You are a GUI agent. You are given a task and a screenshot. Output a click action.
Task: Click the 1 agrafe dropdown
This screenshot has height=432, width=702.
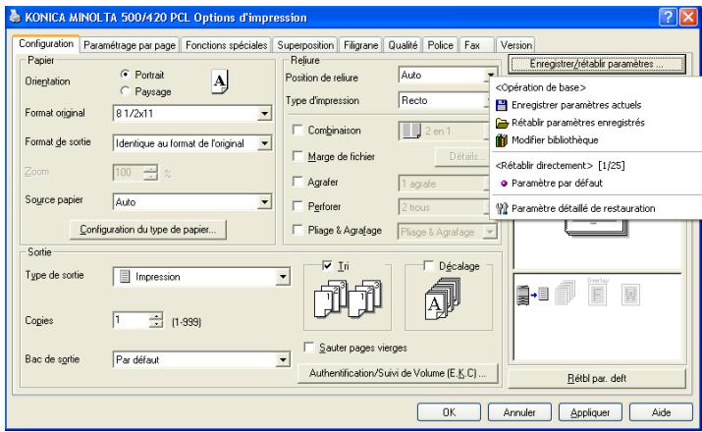click(444, 184)
